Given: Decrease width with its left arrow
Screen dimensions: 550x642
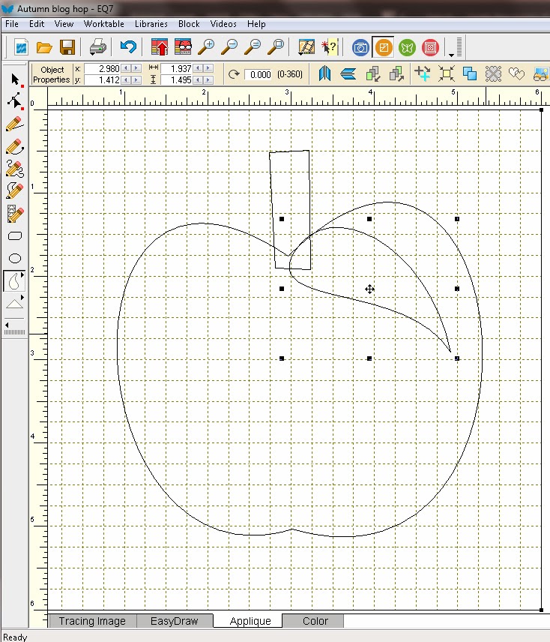Looking at the screenshot, I should 199,68.
